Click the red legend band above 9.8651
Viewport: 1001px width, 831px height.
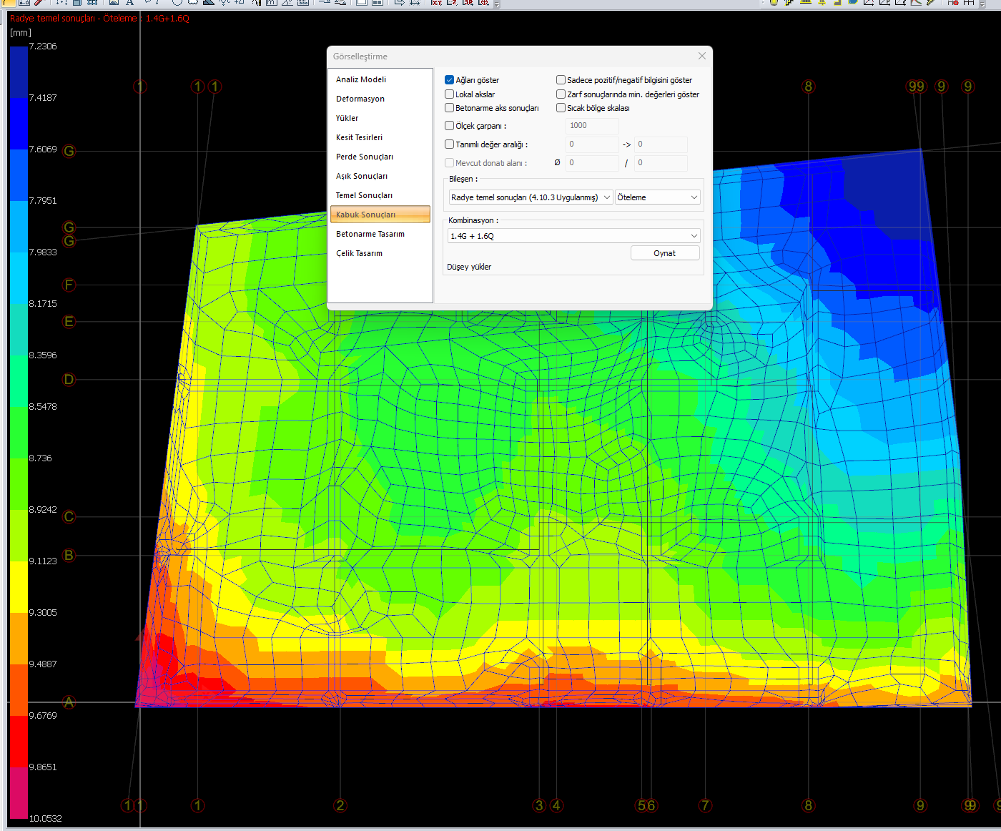pos(19,741)
